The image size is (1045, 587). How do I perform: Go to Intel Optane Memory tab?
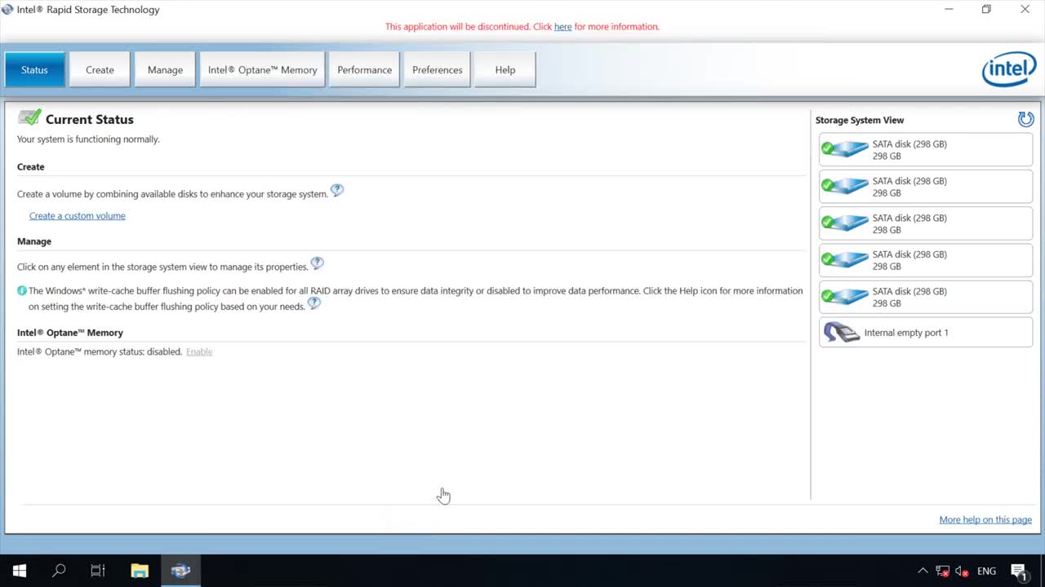tap(262, 70)
